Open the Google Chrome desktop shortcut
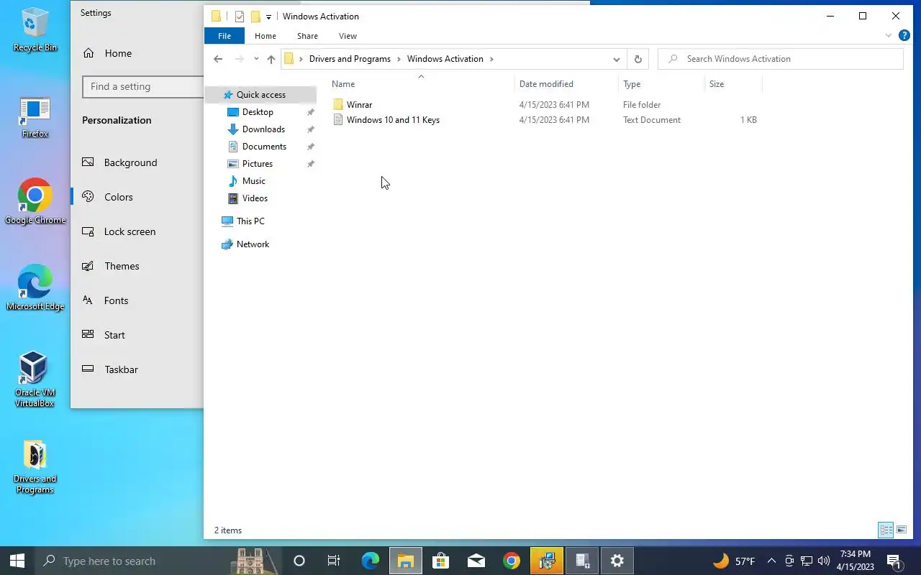Viewport: 921px width, 575px height. (35, 202)
